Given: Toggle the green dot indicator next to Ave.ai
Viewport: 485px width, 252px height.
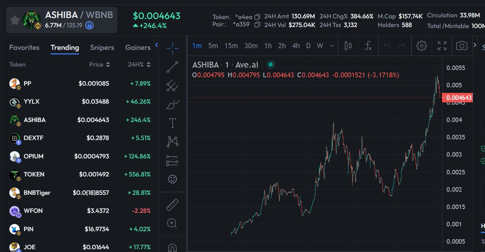Looking at the screenshot, I should [271, 65].
